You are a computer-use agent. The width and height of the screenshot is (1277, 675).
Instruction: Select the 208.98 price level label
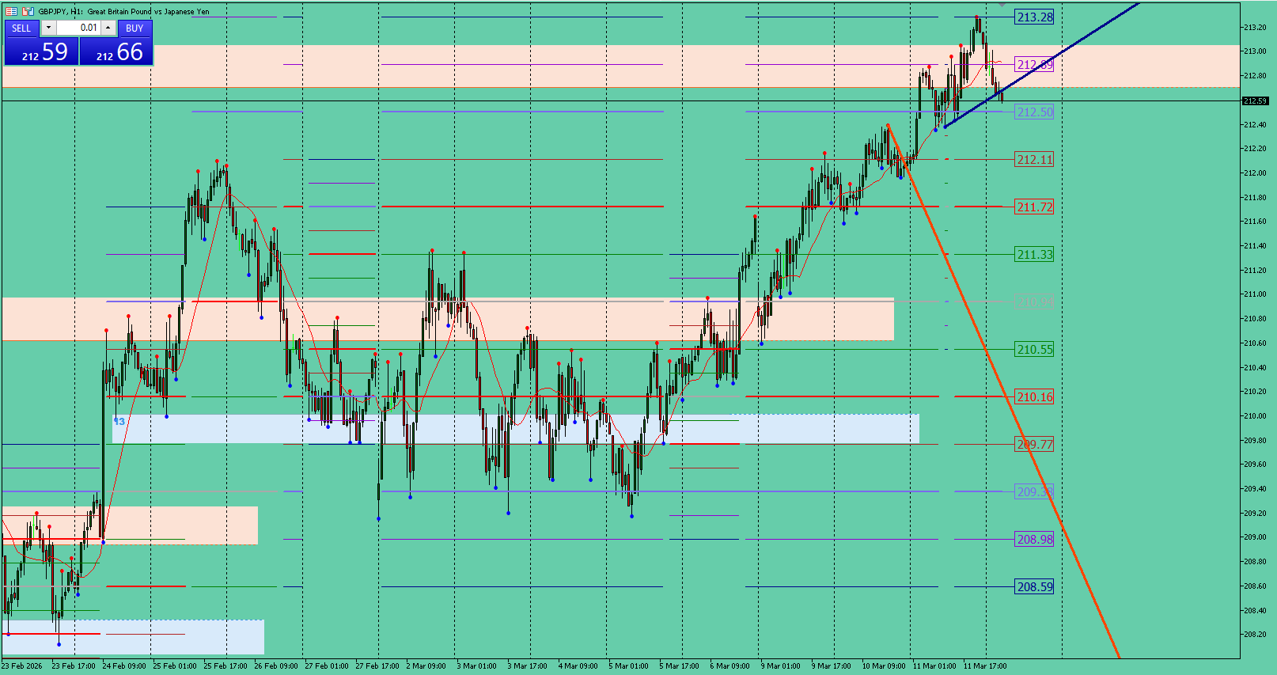1035,540
